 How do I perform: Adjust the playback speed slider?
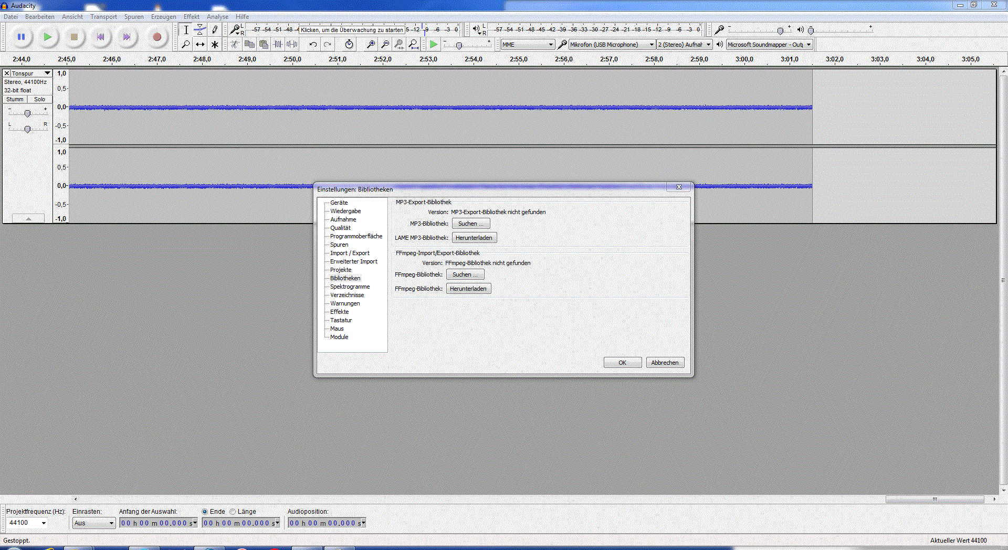(459, 46)
